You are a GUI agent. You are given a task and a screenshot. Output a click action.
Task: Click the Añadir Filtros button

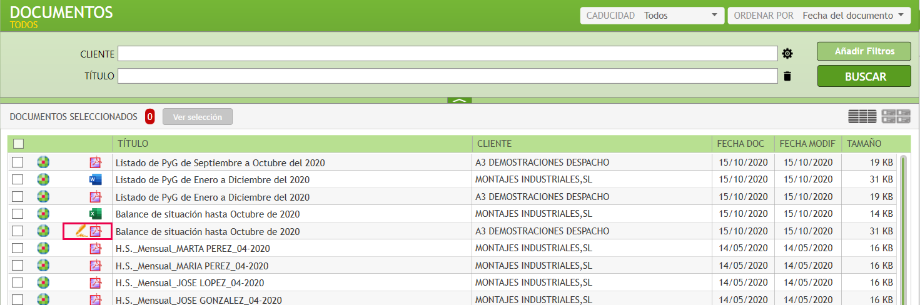pyautogui.click(x=864, y=51)
